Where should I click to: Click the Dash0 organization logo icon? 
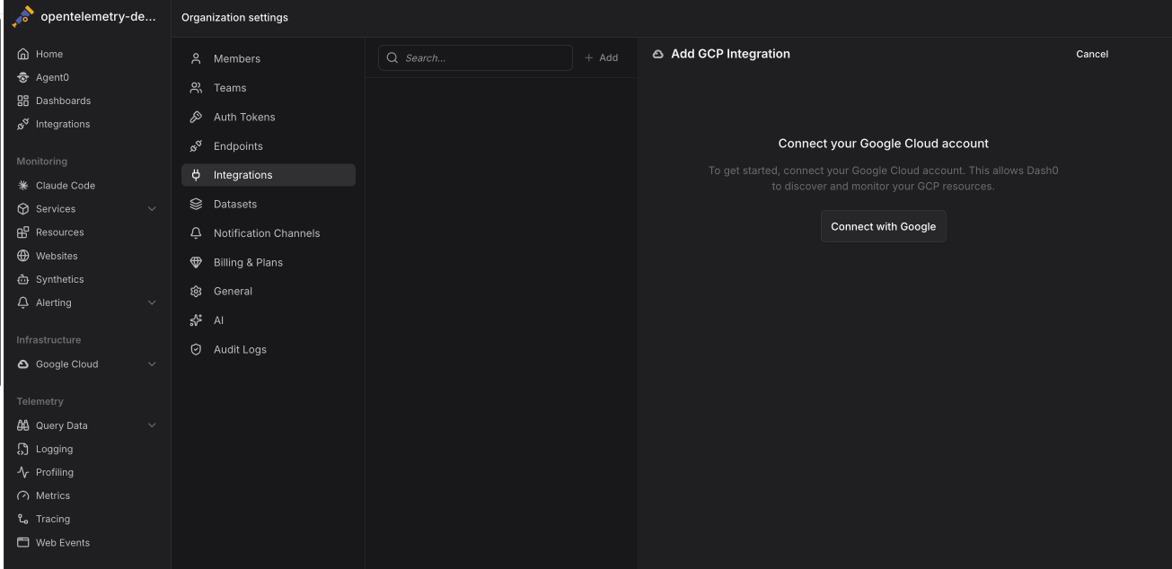22,17
